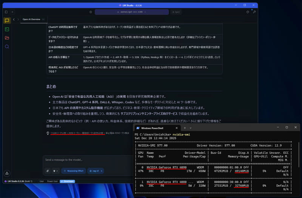The image size is (302, 198).
Task: Click the nvidia-smi command in PowerShell
Action: pyautogui.click(x=181, y=135)
